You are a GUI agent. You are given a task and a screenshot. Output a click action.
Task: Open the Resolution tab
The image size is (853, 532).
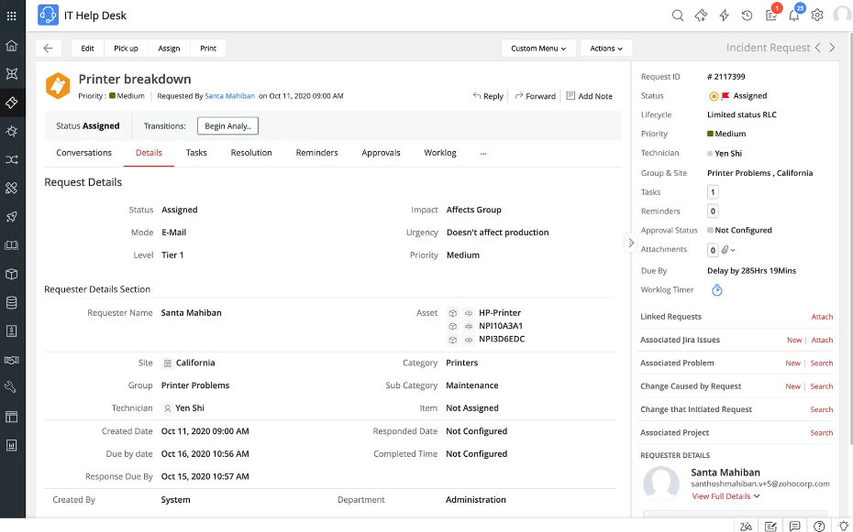(x=251, y=153)
